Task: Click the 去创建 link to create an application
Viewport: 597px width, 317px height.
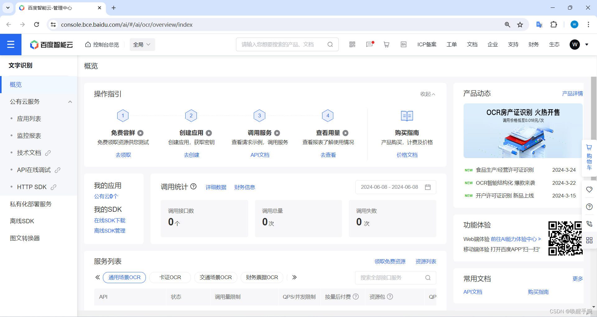Action: pos(192,155)
